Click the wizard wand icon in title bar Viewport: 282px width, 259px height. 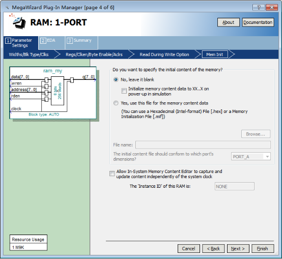tap(7, 8)
